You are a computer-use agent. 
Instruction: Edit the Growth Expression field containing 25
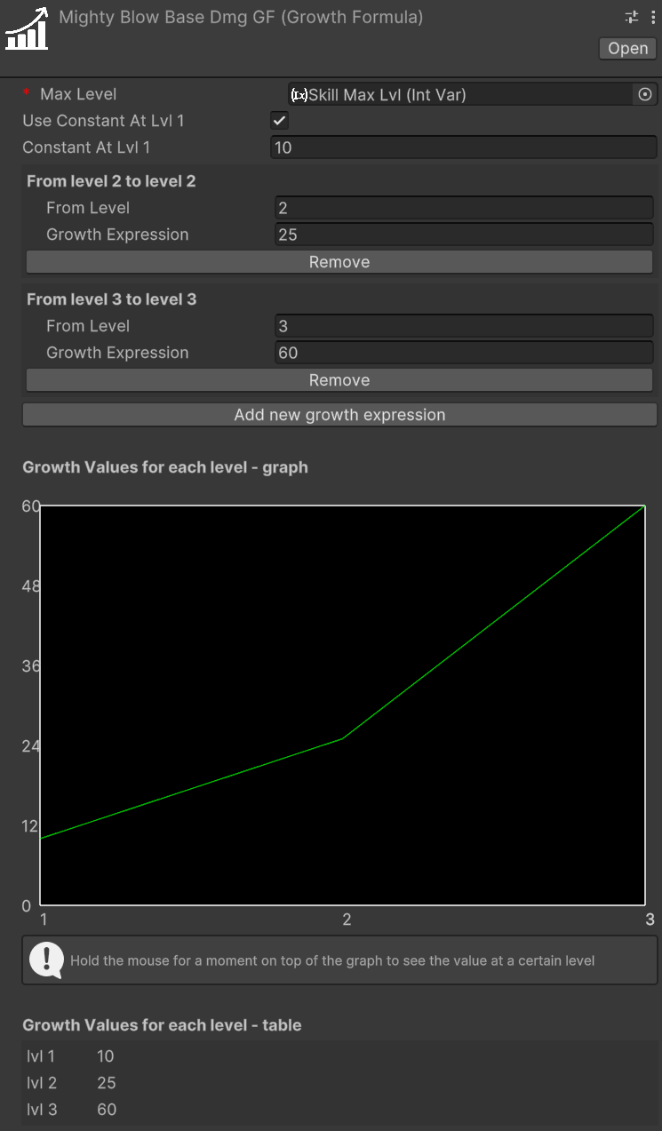pyautogui.click(x=463, y=235)
